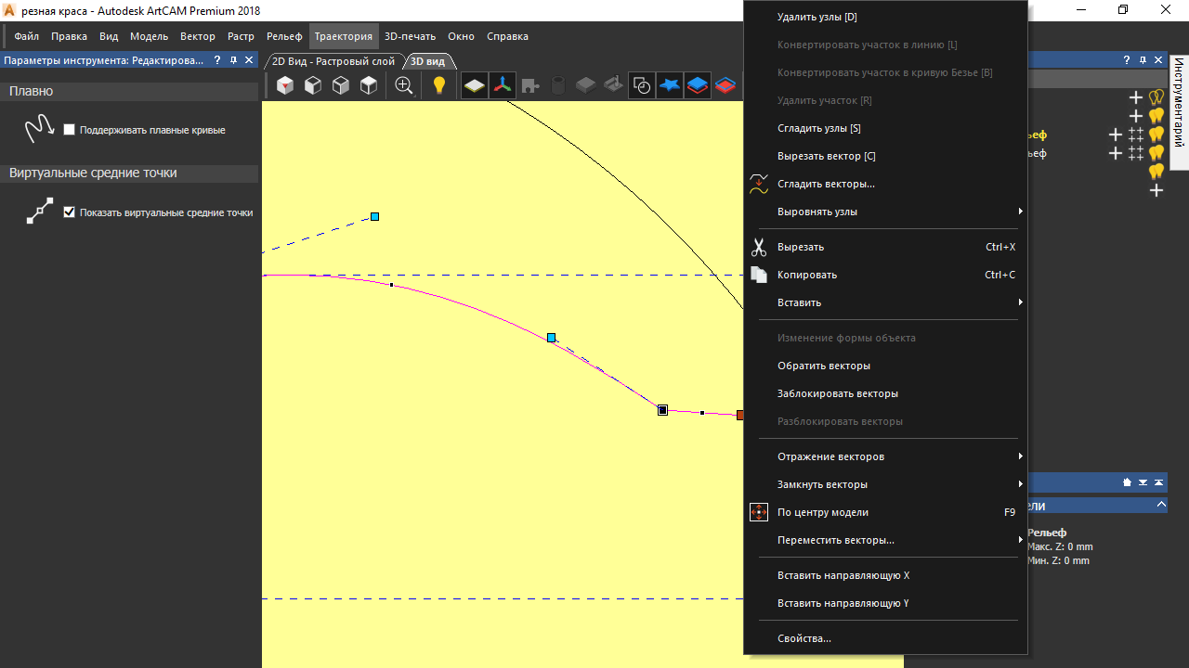Select 'Свойства...' in the context menu
Image resolution: width=1189 pixels, height=668 pixels.
point(804,638)
